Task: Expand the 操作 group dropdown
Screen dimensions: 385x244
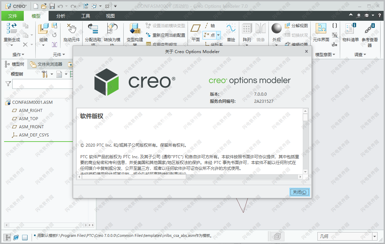Action: tap(18, 54)
